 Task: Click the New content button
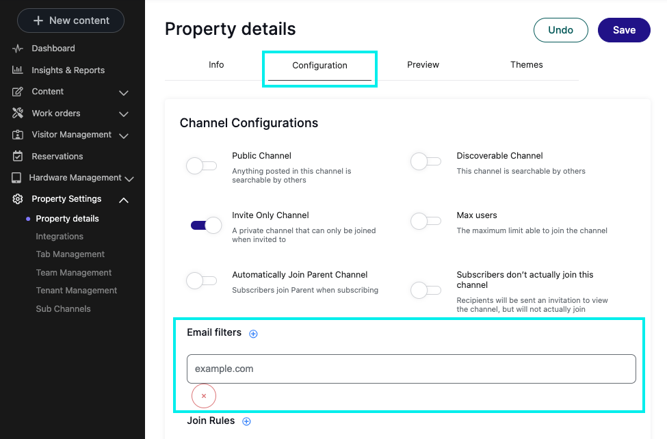pos(70,21)
